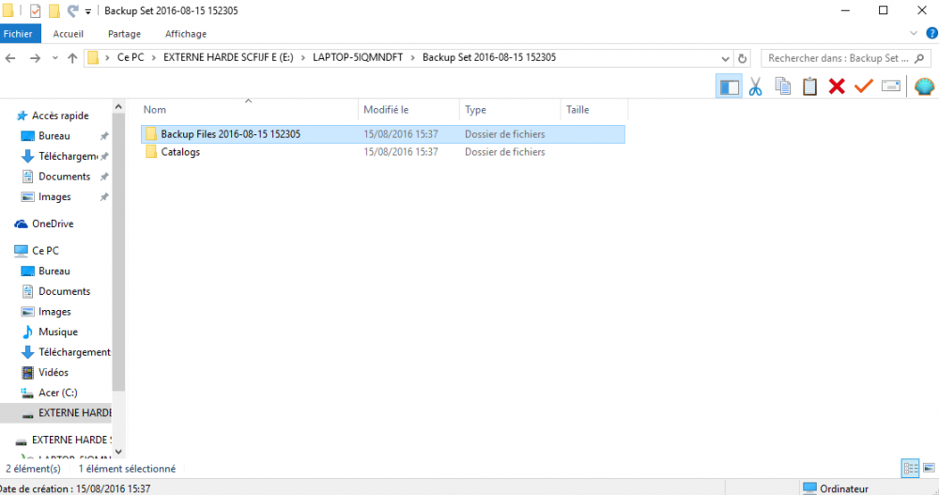
Task: Go forward with the Forward arrow
Action: (x=36, y=58)
